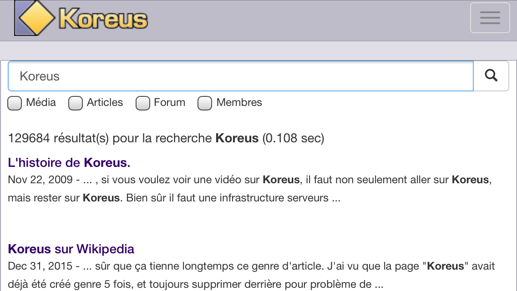Click the light gray bar beneath header
The width and height of the screenshot is (517, 291).
click(x=258, y=50)
